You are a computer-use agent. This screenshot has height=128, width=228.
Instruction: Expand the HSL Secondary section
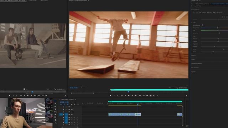195,68
